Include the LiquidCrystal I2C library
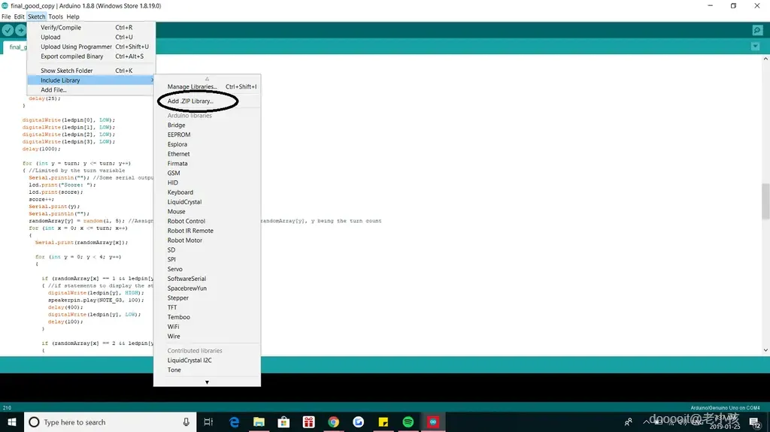Viewport: 770px width, 432px height. pos(207,361)
